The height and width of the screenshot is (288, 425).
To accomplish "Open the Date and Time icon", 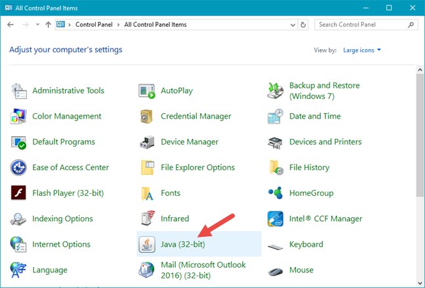I will pos(275,117).
